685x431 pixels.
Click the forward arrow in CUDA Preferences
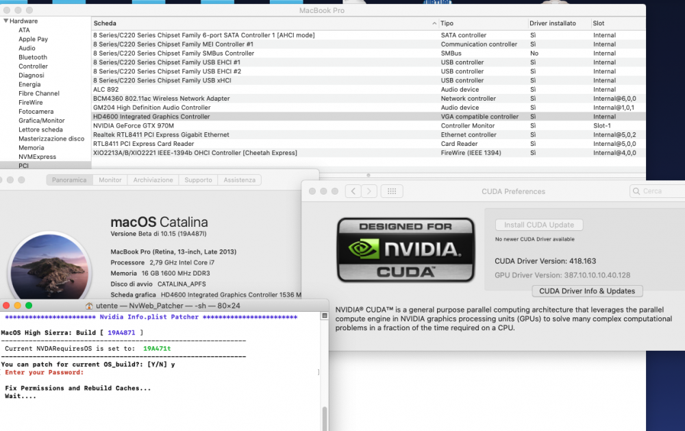click(x=369, y=191)
